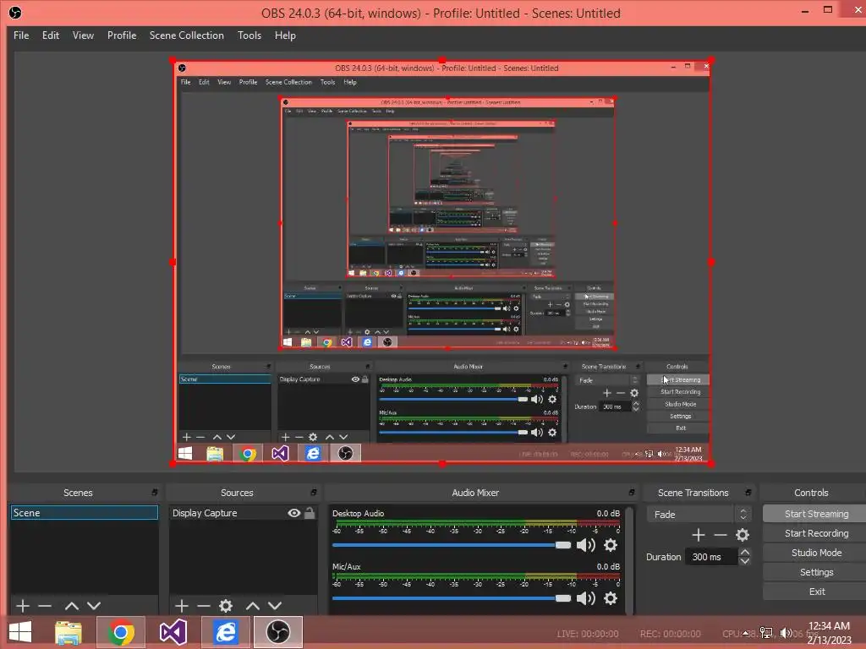866x649 pixels.
Task: Open the View menu
Action: (x=83, y=35)
